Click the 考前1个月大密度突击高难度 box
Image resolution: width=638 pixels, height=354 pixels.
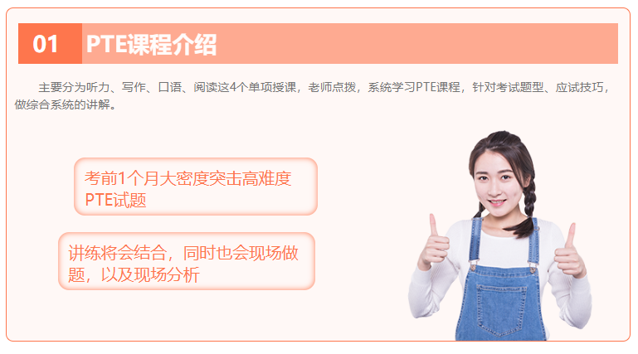pyautogui.click(x=196, y=187)
